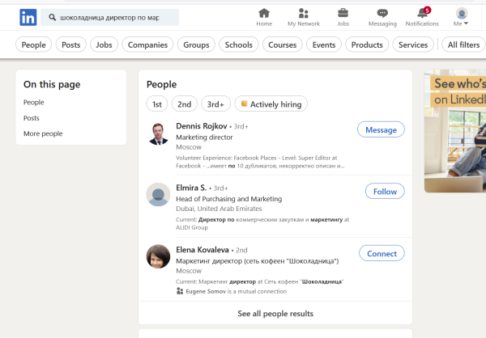Open Elena Kovaleva's profile photo
486x338 pixels.
(158, 256)
